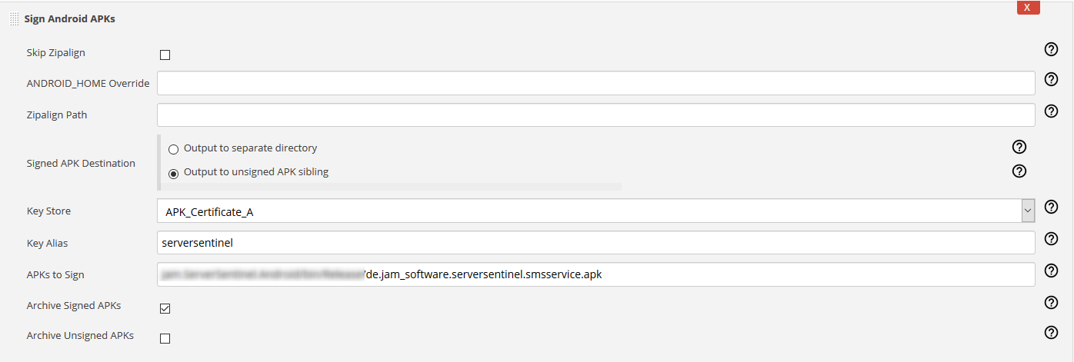
Task: Click the ANDROID_HOME Override text field
Action: (595, 83)
